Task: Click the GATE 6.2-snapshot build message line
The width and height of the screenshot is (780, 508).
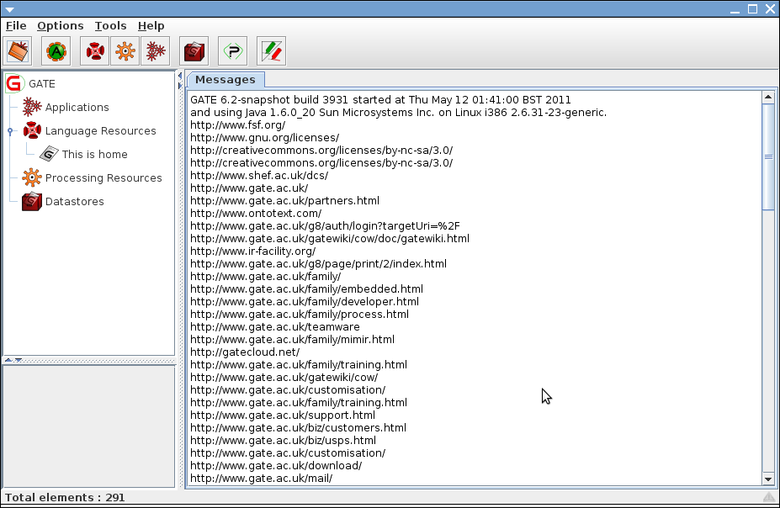Action: click(x=380, y=100)
